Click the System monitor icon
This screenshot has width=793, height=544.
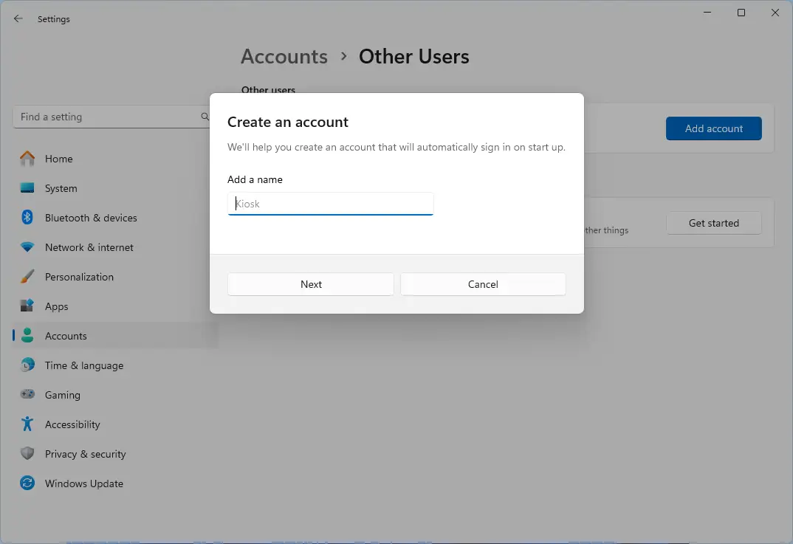tap(27, 188)
